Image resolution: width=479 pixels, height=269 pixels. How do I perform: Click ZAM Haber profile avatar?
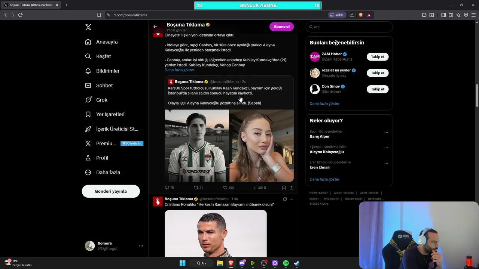315,57
